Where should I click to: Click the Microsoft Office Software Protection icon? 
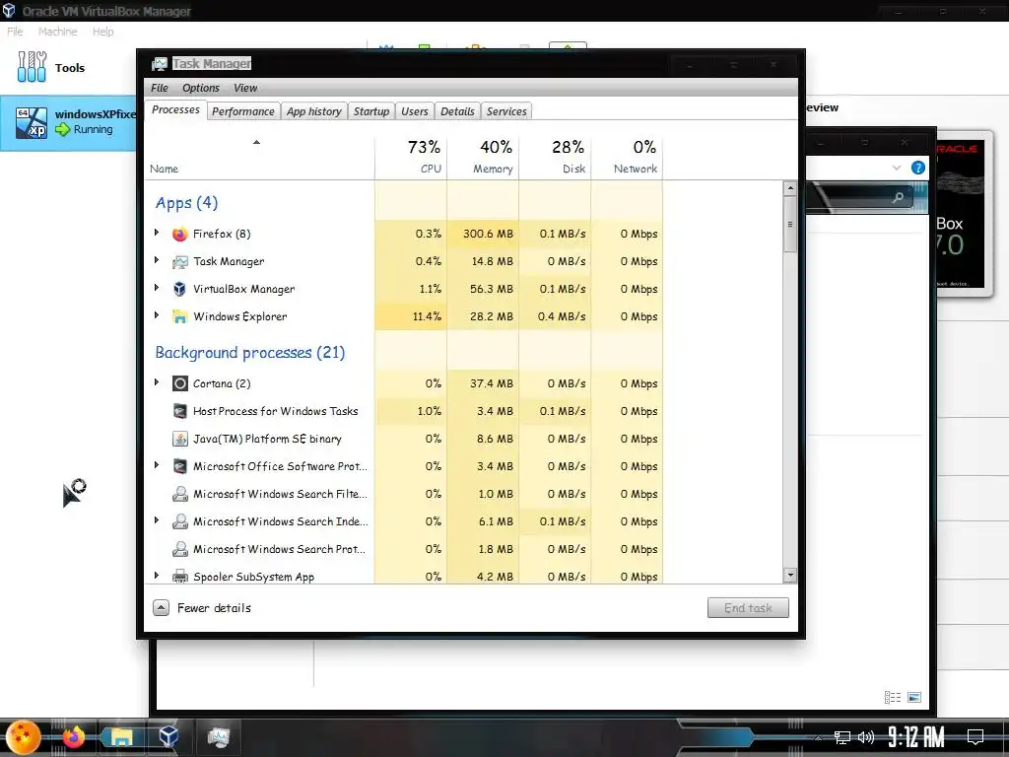click(180, 466)
